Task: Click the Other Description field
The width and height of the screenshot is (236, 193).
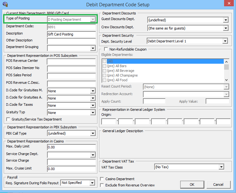Action: pos(71,41)
